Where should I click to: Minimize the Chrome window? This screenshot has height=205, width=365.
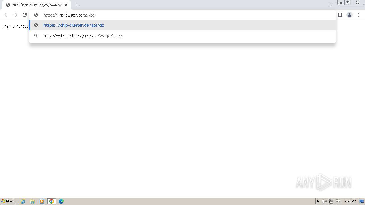point(341,3)
